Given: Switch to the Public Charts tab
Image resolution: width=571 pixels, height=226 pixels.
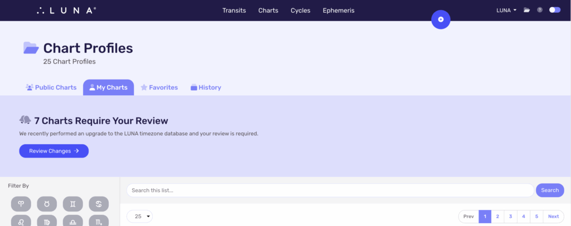Looking at the screenshot, I should (x=51, y=87).
